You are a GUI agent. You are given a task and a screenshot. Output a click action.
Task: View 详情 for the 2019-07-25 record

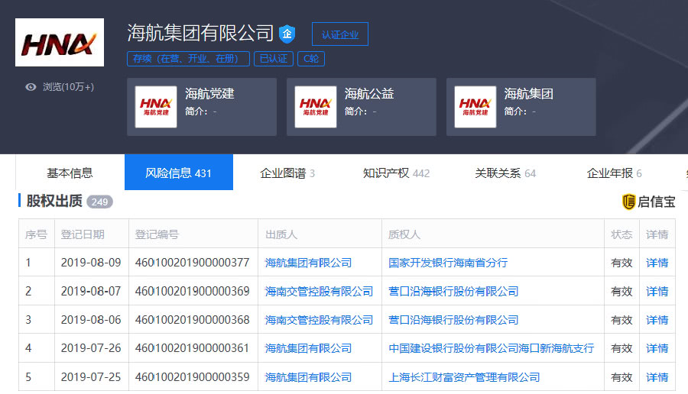click(x=657, y=377)
